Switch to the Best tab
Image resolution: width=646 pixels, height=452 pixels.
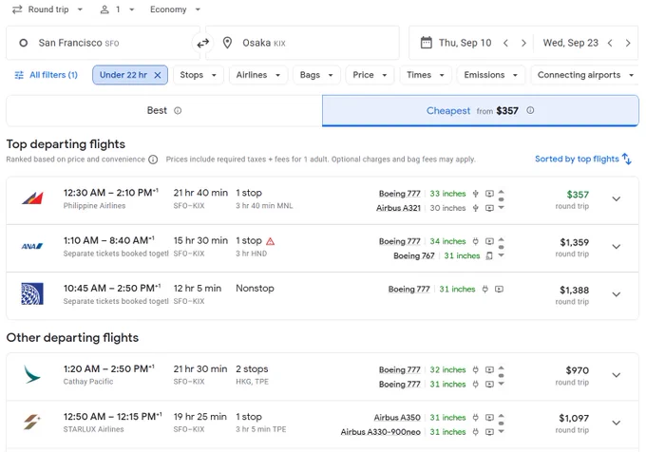[164, 111]
